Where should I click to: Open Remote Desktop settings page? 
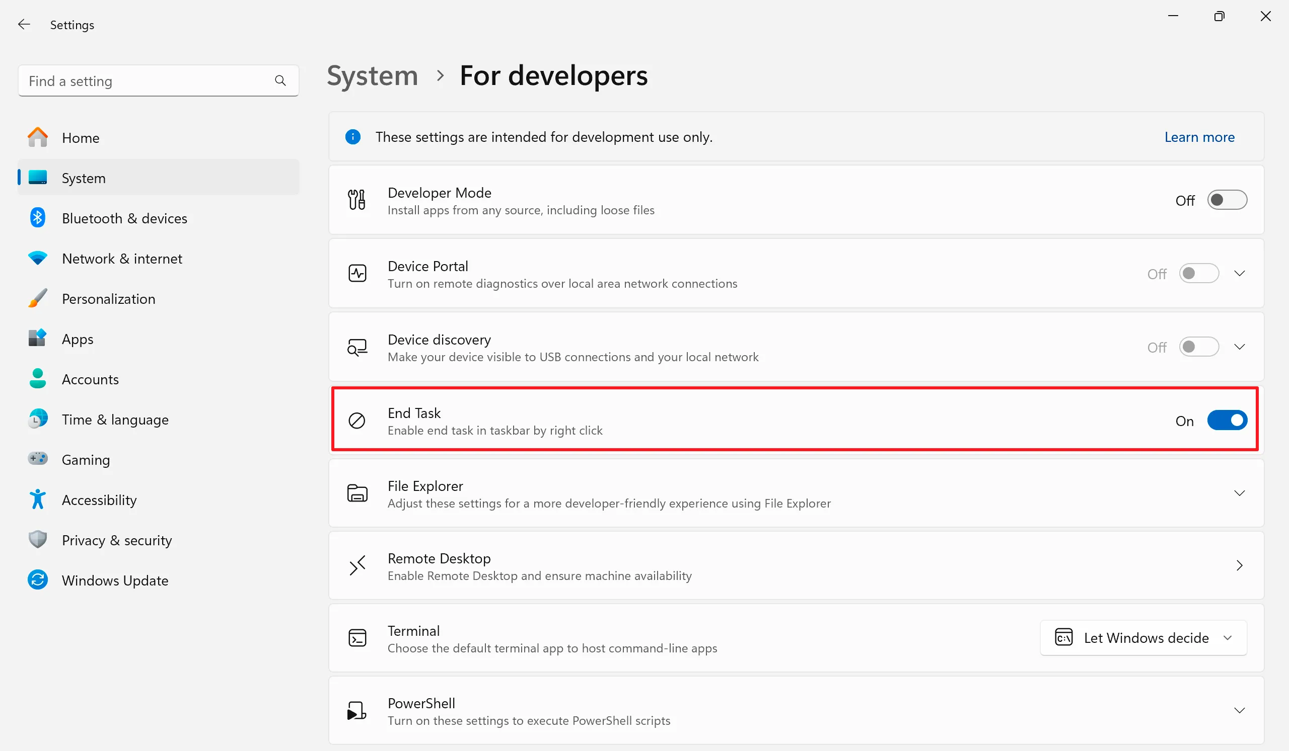pyautogui.click(x=1239, y=565)
